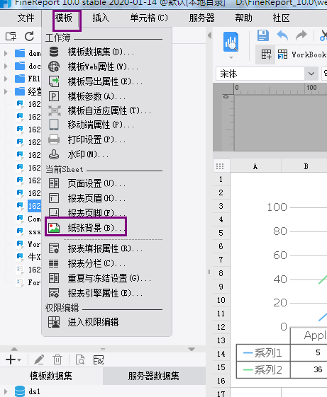Open the 单元格(C) menu

coord(149,18)
